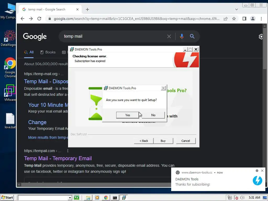This screenshot has width=268, height=201.
Task: Select love.bat file on desktop
Action: tap(10, 121)
